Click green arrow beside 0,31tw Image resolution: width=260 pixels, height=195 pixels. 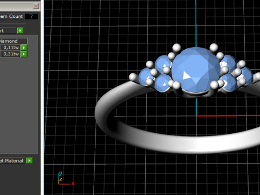pos(24,54)
